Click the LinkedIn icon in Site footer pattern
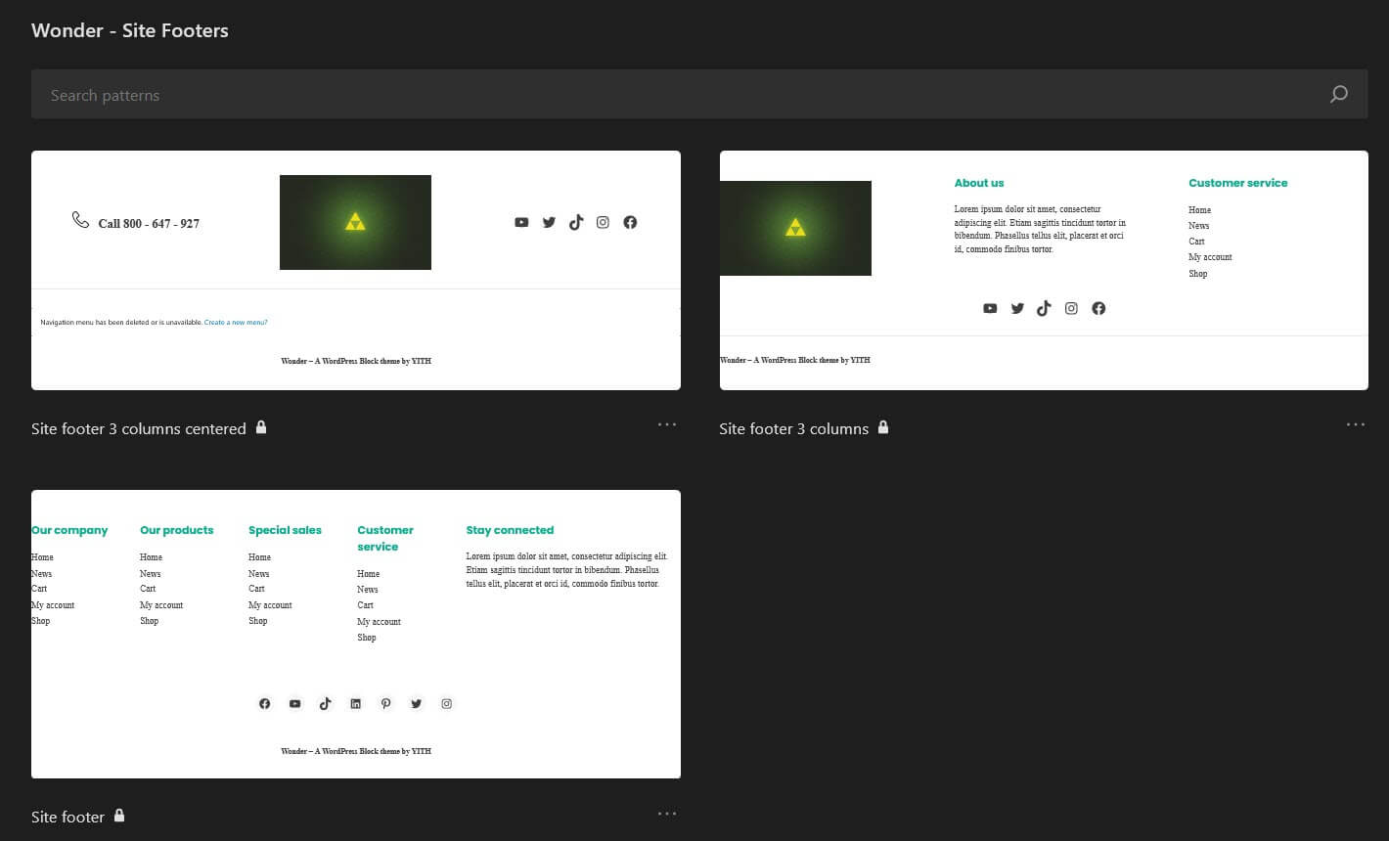 pos(356,703)
